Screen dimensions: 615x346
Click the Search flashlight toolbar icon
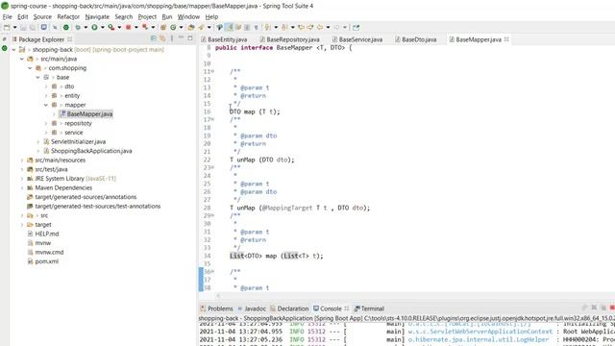[x=201, y=28]
